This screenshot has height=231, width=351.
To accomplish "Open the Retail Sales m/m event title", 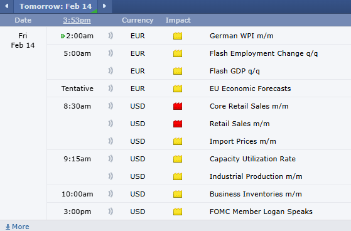I will click(x=239, y=124).
